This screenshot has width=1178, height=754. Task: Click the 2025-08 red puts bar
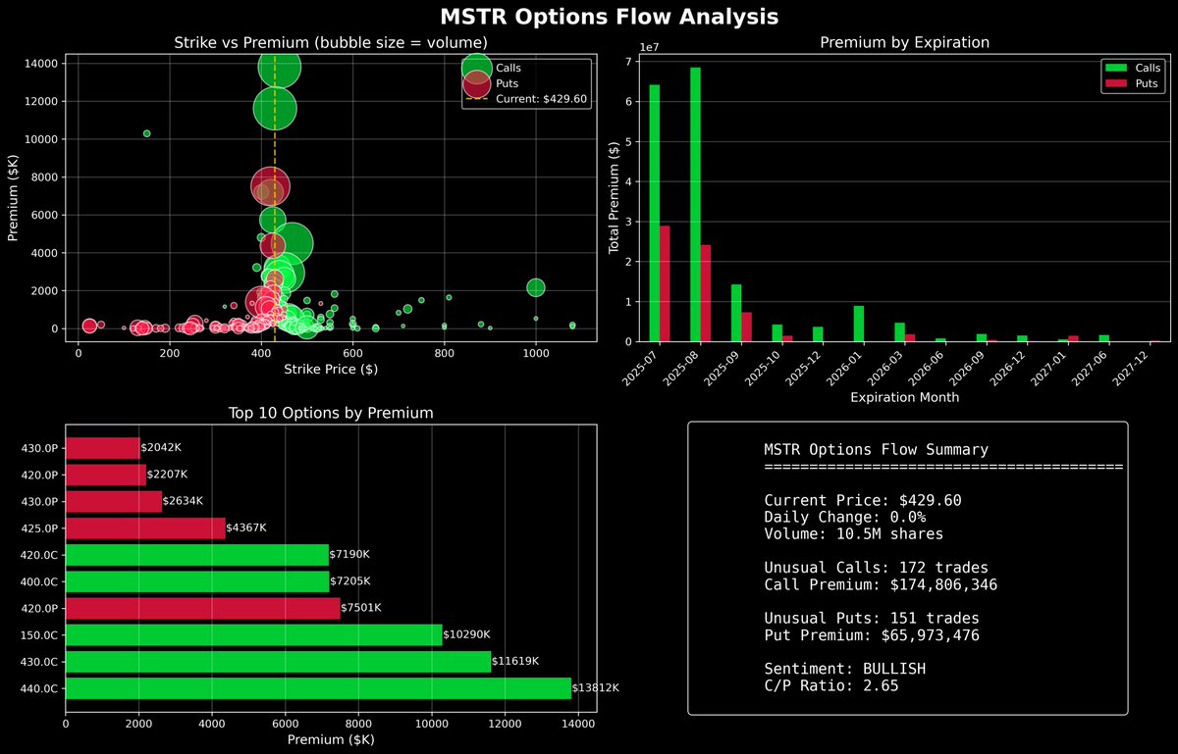click(706, 293)
